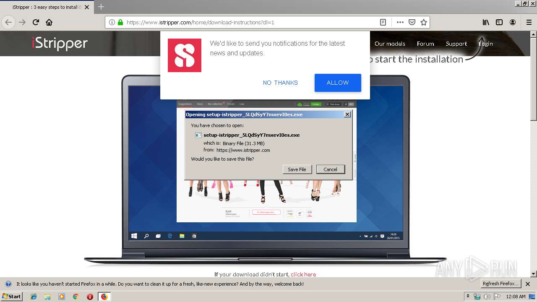
Task: Open the Firefox home page icon
Action: [x=49, y=22]
